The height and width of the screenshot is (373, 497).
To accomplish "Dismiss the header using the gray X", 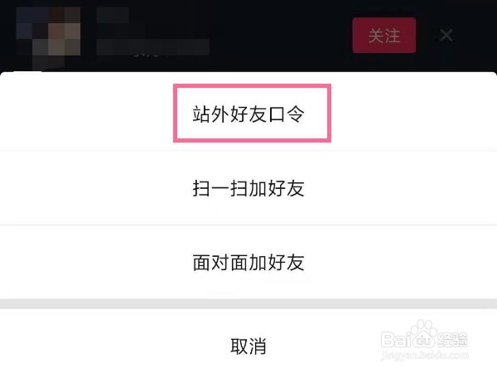I will 446,35.
